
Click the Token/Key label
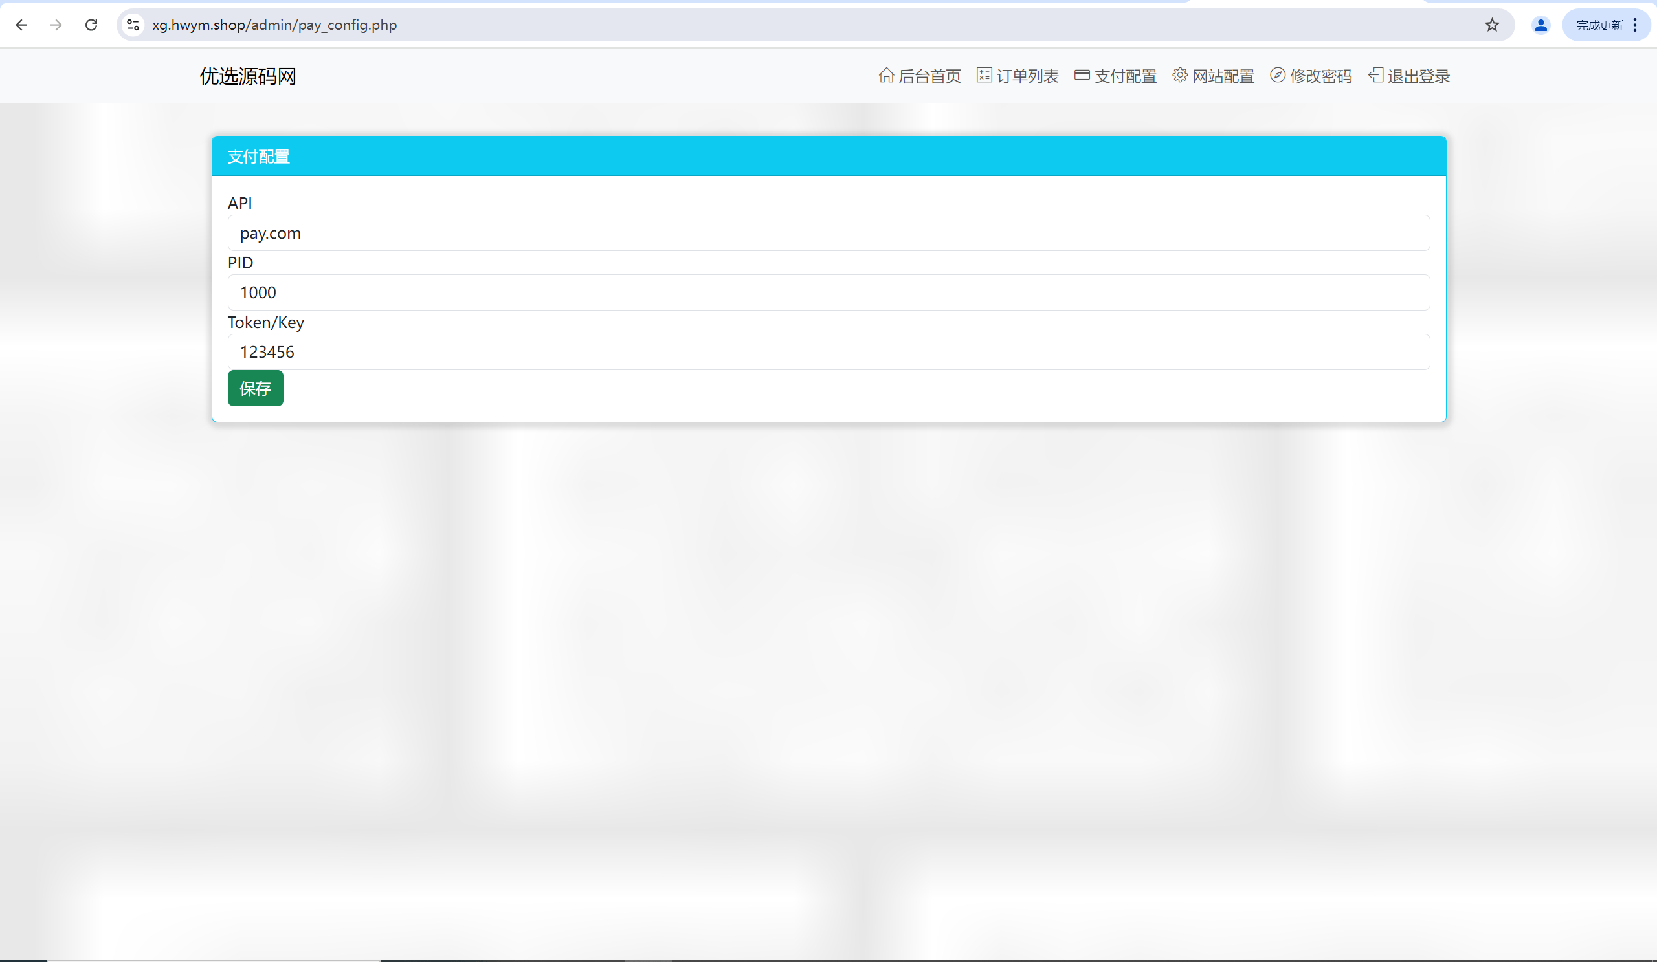(x=265, y=323)
